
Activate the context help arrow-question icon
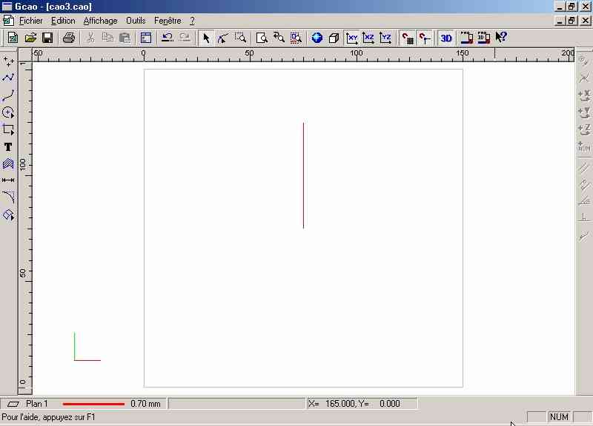(501, 38)
